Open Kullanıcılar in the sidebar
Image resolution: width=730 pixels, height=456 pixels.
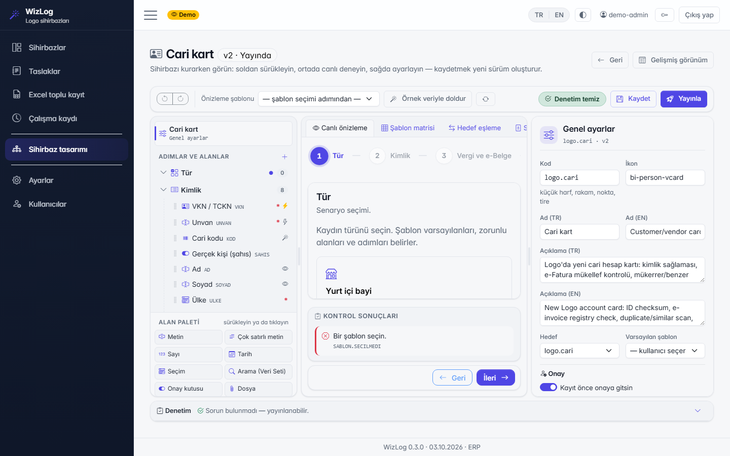(x=67, y=204)
